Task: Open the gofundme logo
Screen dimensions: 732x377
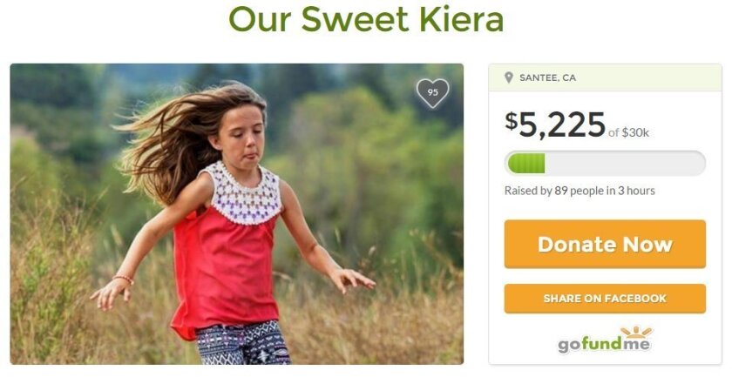Action: (605, 340)
